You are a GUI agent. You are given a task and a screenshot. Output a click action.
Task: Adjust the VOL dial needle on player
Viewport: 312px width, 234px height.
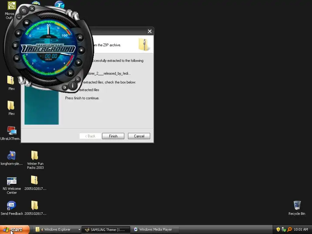[48, 30]
